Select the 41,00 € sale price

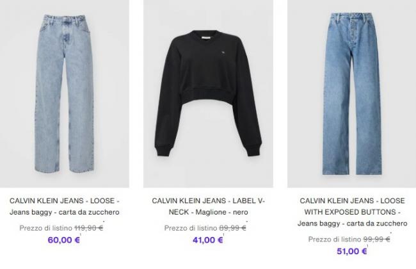pyautogui.click(x=208, y=240)
